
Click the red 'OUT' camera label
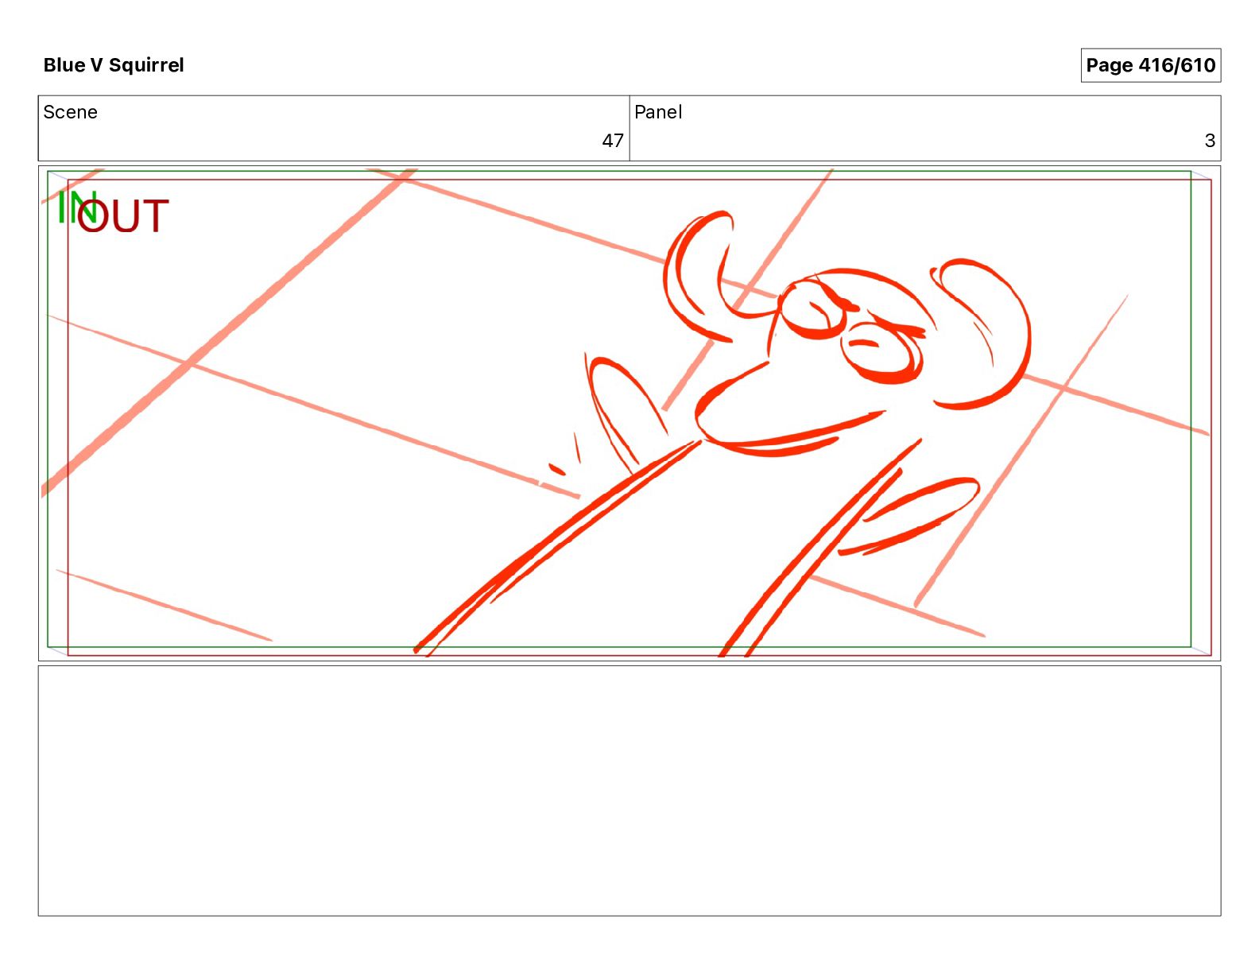click(123, 216)
